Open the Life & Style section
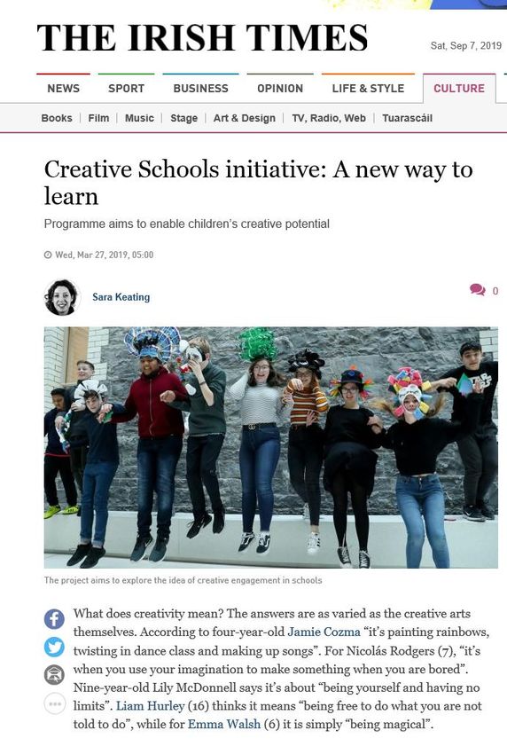This screenshot has width=507, height=754. click(x=368, y=89)
